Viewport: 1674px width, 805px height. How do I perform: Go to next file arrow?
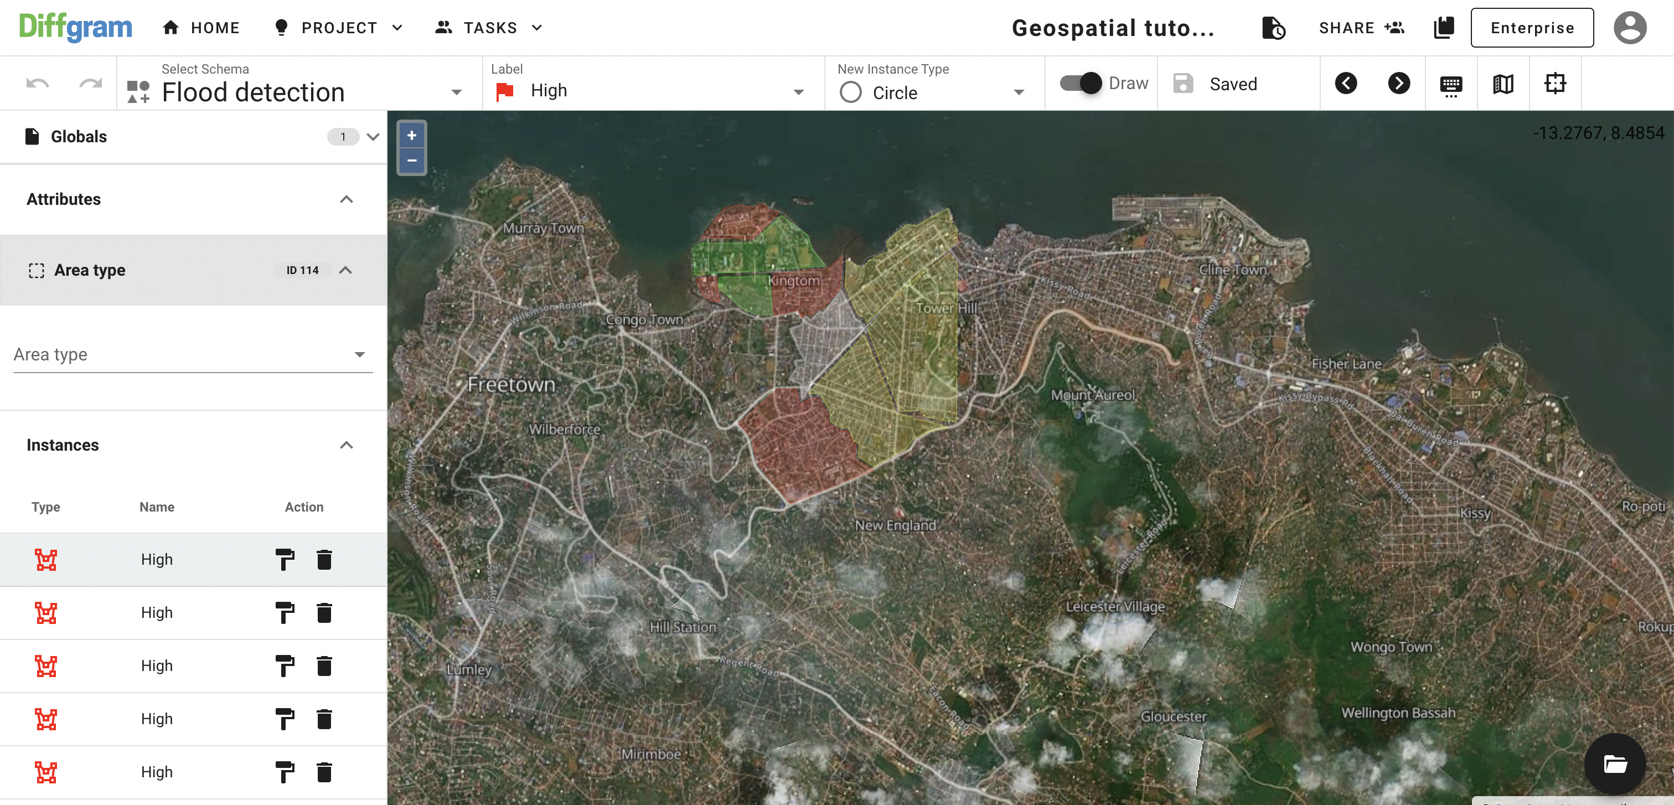[x=1398, y=83]
